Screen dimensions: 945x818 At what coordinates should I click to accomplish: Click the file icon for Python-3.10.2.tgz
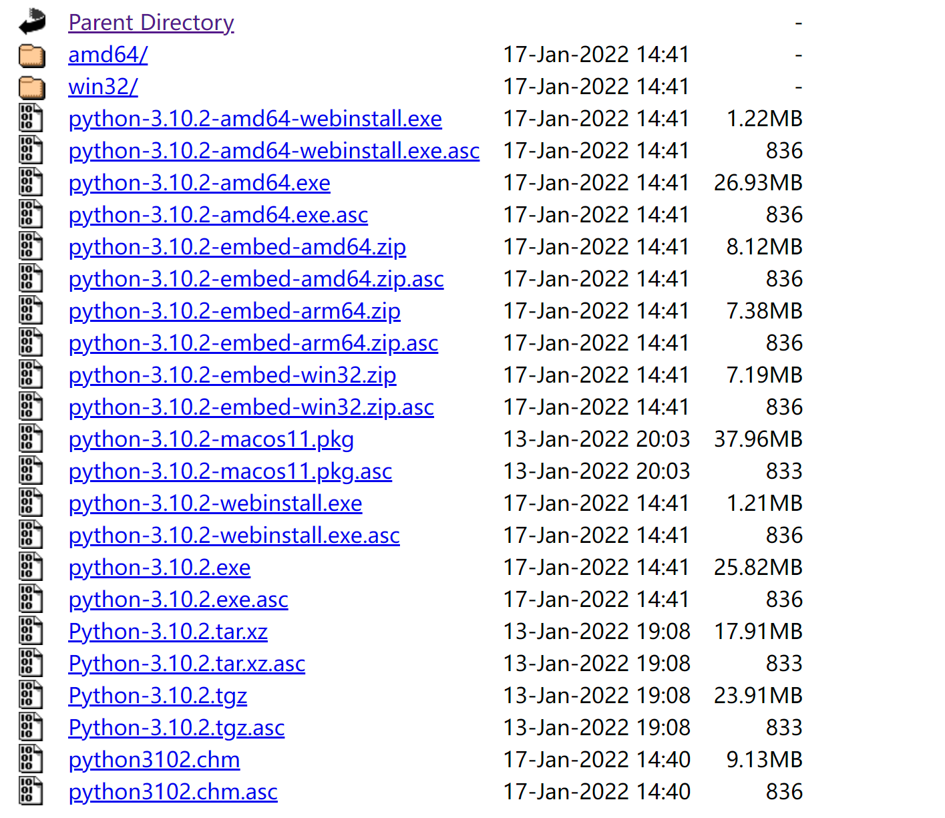tap(30, 694)
